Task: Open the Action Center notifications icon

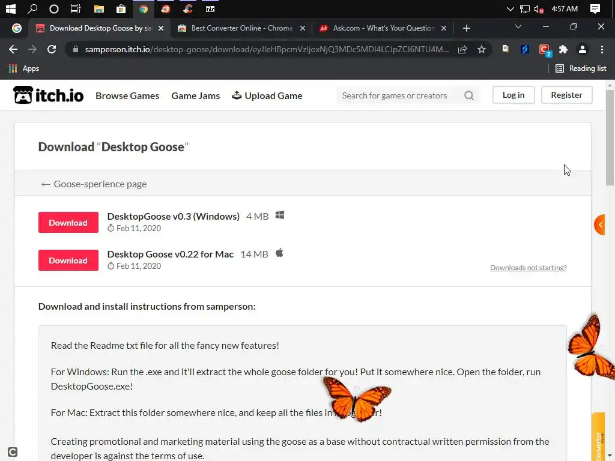Action: tap(595, 8)
